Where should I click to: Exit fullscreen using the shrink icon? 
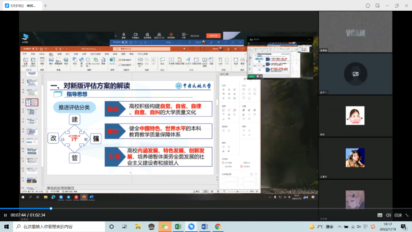coord(407,215)
